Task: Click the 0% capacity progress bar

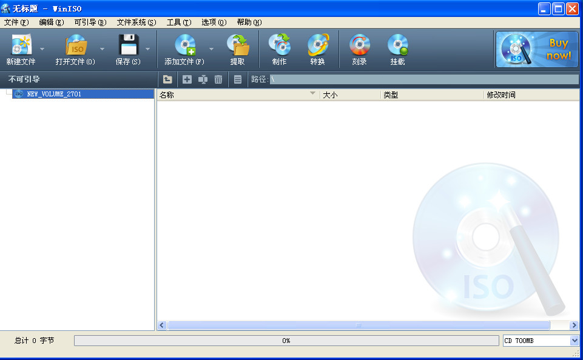Action: [x=286, y=341]
